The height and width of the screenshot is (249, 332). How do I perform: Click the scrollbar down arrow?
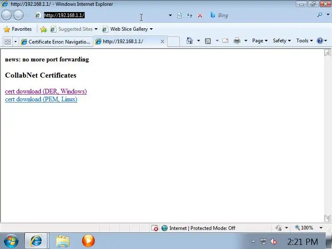point(327,218)
